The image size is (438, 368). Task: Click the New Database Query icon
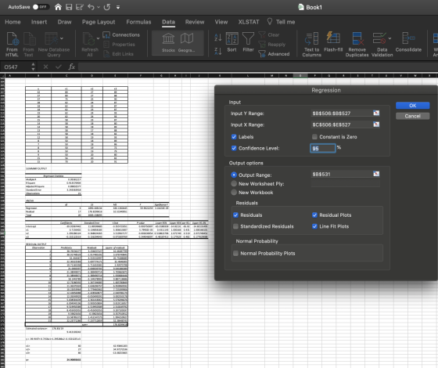coord(54,45)
